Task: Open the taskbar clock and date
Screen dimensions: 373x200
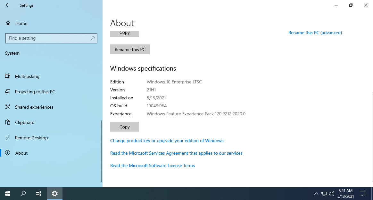Action: tap(345, 194)
